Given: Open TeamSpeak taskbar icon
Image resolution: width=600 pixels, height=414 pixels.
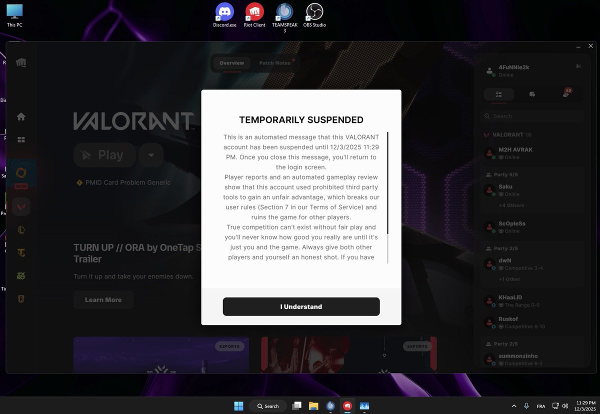Looking at the screenshot, I should (330, 405).
